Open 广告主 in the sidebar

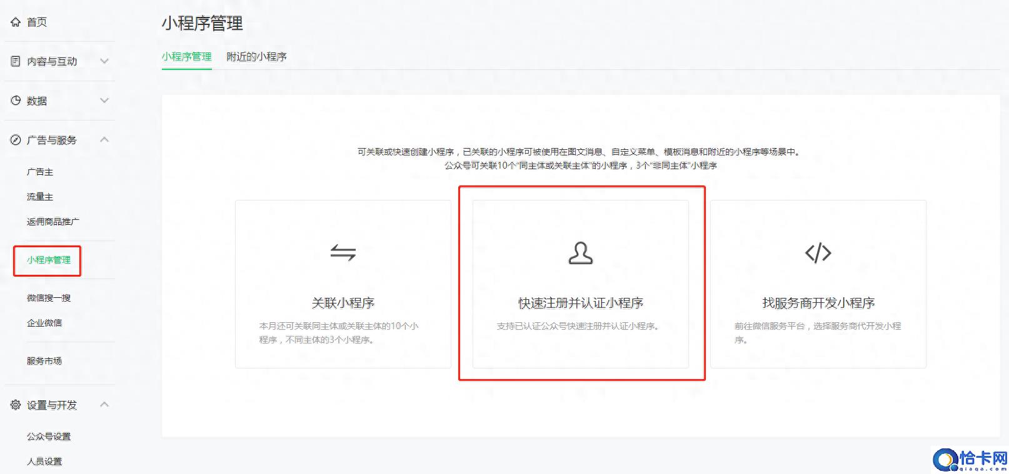point(40,172)
